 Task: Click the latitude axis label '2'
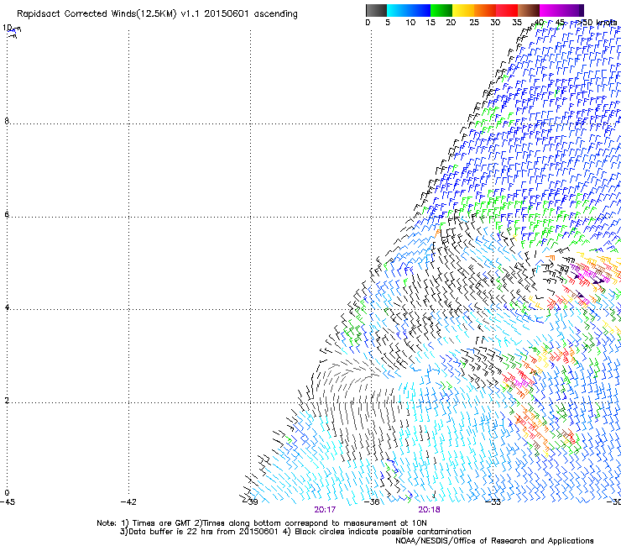(x=7, y=401)
